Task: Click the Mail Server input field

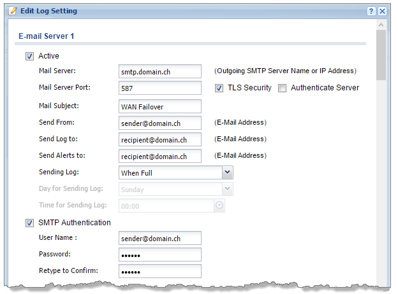Action: pos(159,72)
